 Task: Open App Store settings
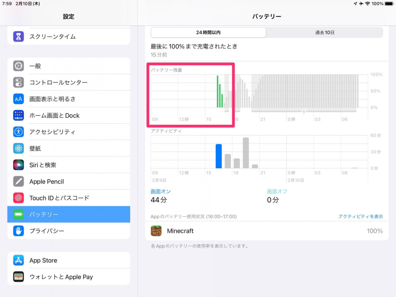pos(69,260)
